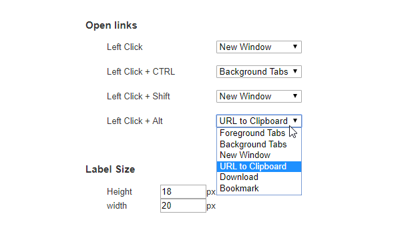Click the Left Click + CTRL label
Screen dimensions: 410x240
tap(141, 72)
